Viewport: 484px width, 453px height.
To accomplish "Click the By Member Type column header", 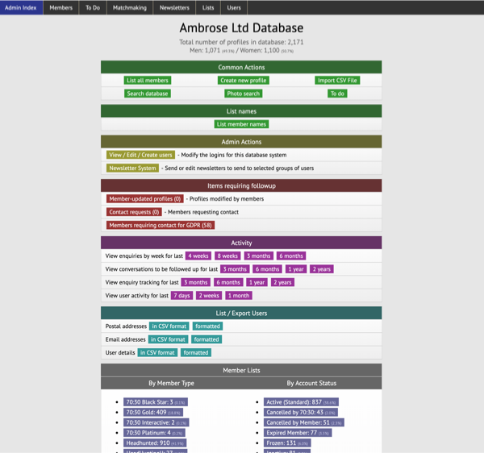I will pyautogui.click(x=171, y=384).
